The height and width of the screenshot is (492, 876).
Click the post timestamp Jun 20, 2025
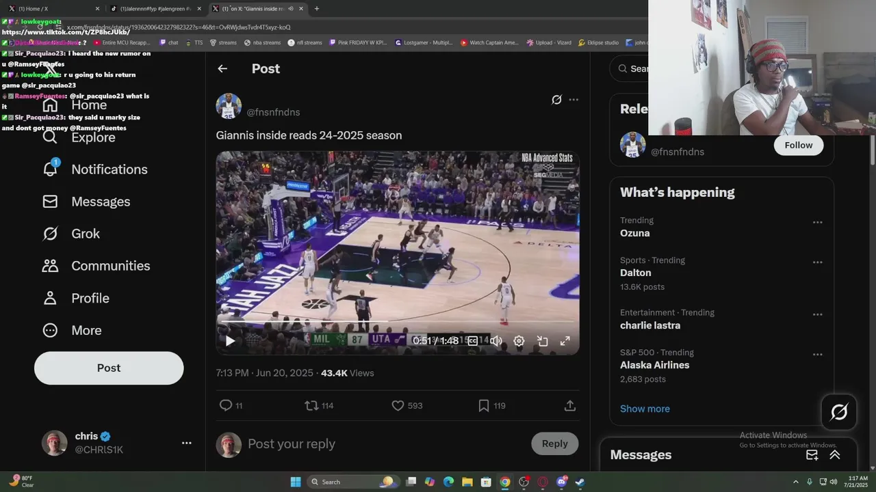(x=265, y=373)
